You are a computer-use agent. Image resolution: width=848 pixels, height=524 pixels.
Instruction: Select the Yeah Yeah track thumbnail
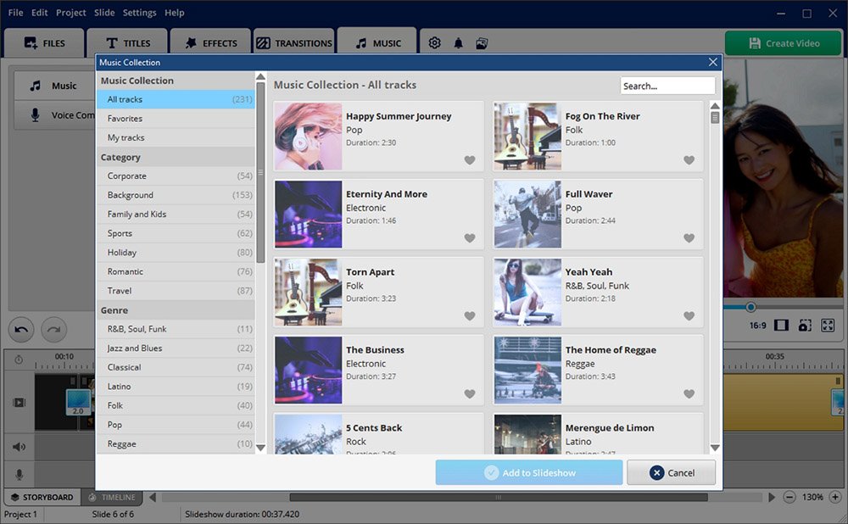527,292
